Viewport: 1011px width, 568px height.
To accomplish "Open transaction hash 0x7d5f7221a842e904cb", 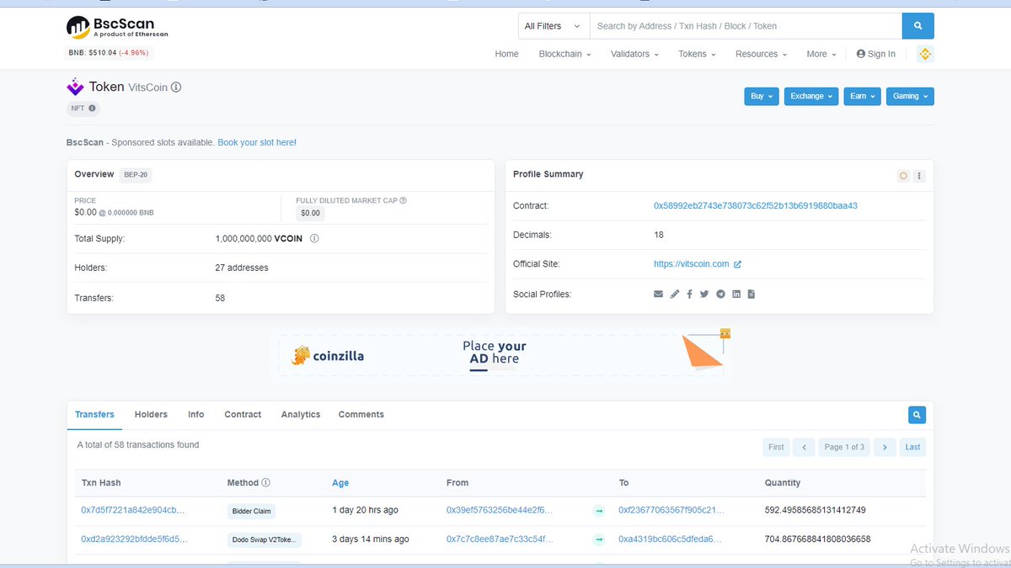I will tap(132, 511).
